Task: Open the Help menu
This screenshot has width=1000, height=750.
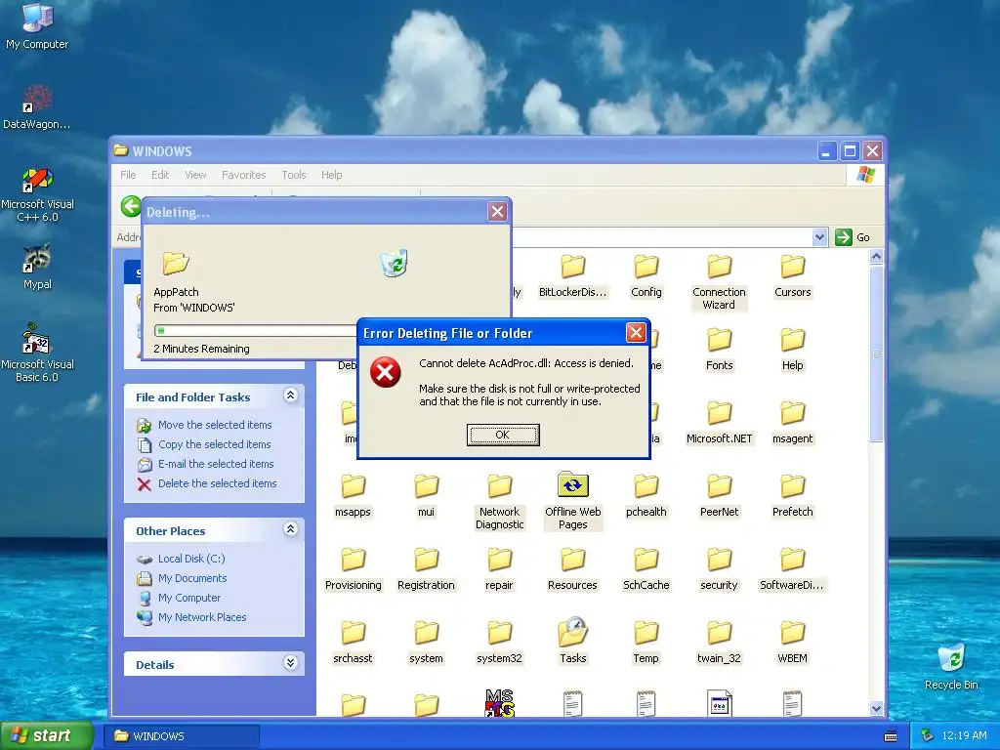Action: pyautogui.click(x=332, y=175)
